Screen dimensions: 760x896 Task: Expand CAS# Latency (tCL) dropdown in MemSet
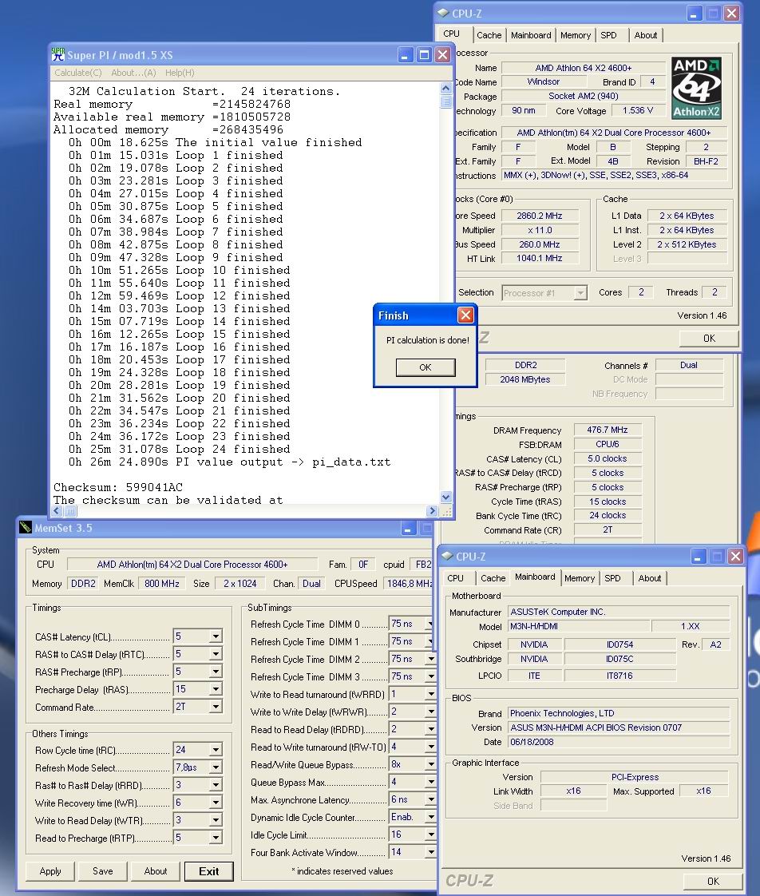click(x=216, y=636)
